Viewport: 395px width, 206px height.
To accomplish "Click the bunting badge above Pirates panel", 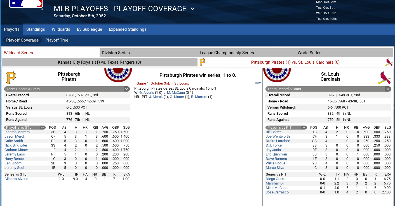I will [x=118, y=75].
